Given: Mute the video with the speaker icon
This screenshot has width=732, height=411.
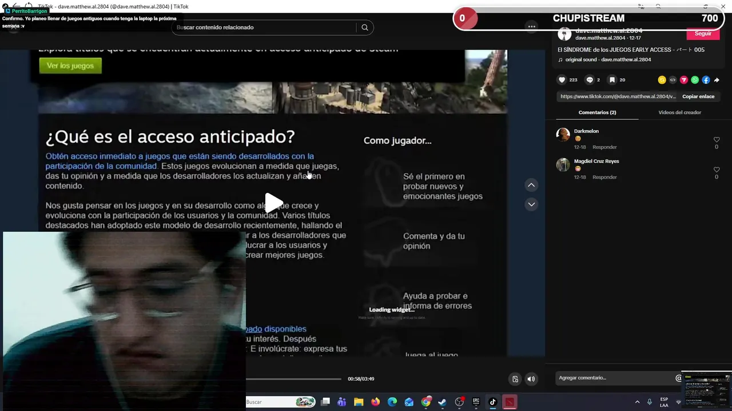Looking at the screenshot, I should click(531, 379).
